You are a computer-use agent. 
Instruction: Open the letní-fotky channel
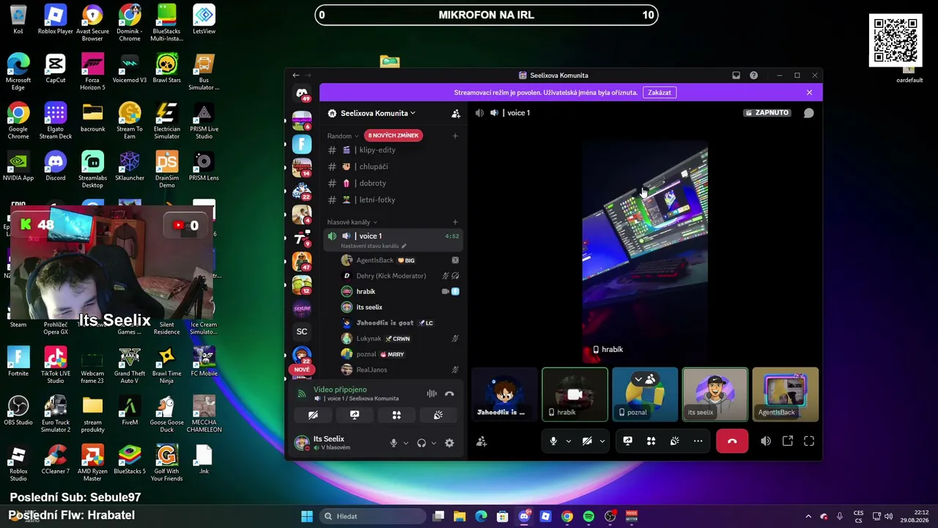tap(393, 199)
